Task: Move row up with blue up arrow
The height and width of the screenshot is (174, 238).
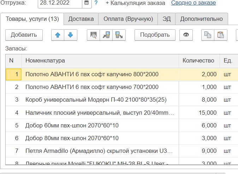Action: pyautogui.click(x=58, y=35)
